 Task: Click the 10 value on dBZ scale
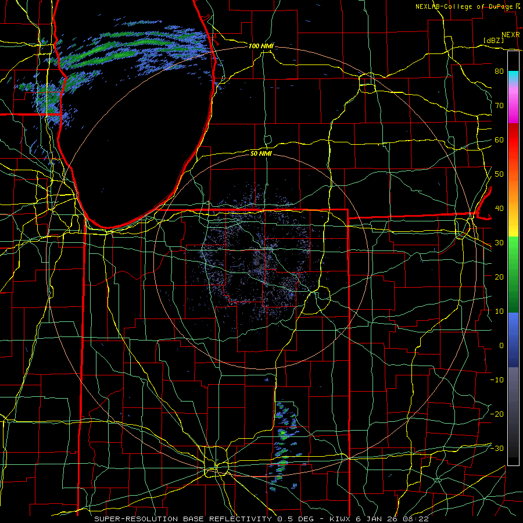tap(499, 311)
